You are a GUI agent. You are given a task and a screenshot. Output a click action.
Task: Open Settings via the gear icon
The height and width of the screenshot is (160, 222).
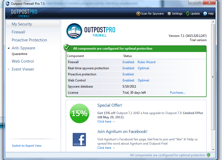169,14
